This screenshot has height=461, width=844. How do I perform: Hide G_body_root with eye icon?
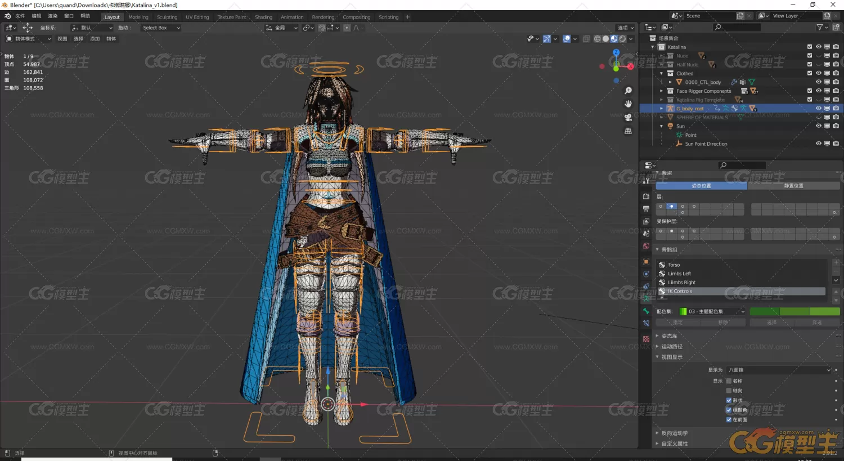tap(819, 108)
